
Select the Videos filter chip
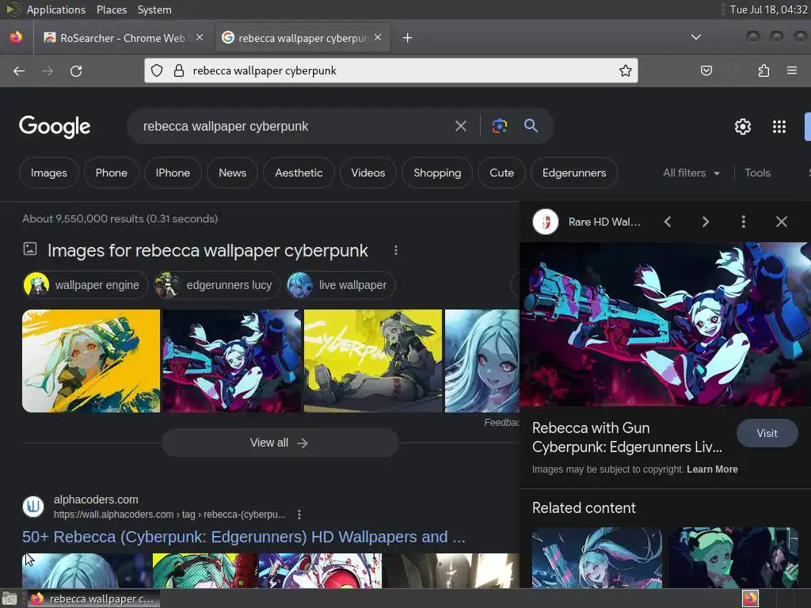point(368,173)
